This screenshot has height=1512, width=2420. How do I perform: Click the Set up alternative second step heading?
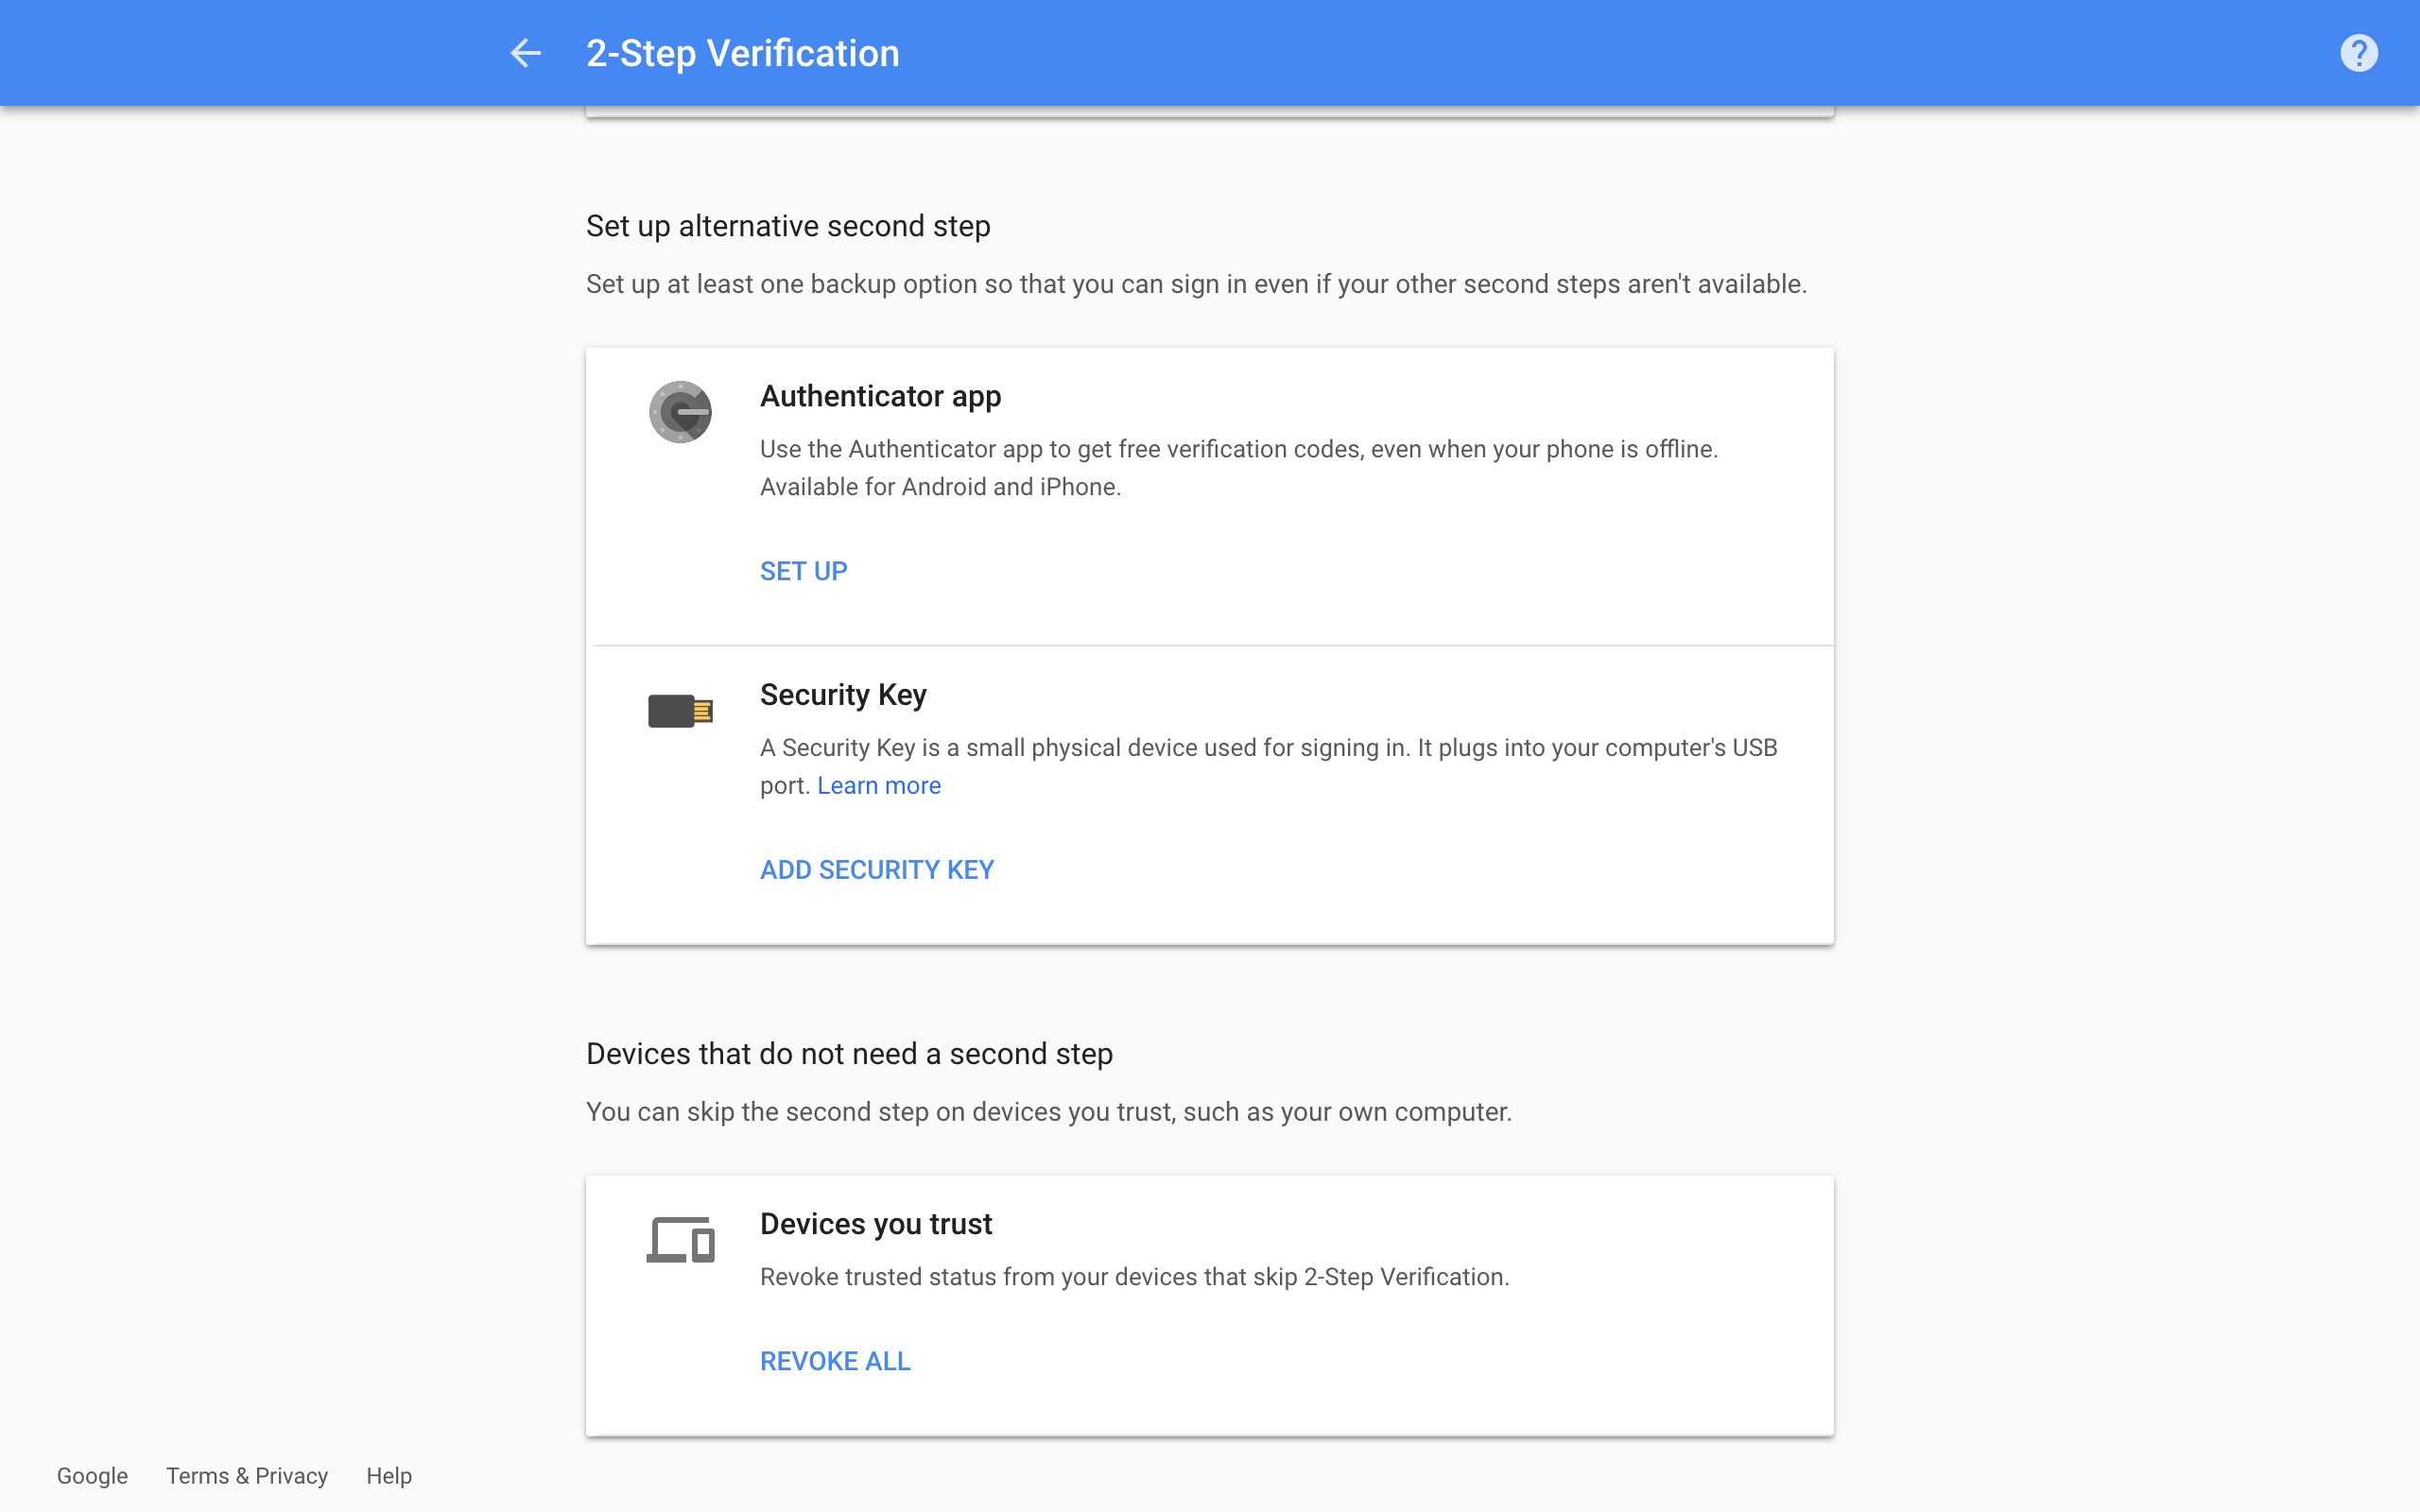tap(787, 226)
